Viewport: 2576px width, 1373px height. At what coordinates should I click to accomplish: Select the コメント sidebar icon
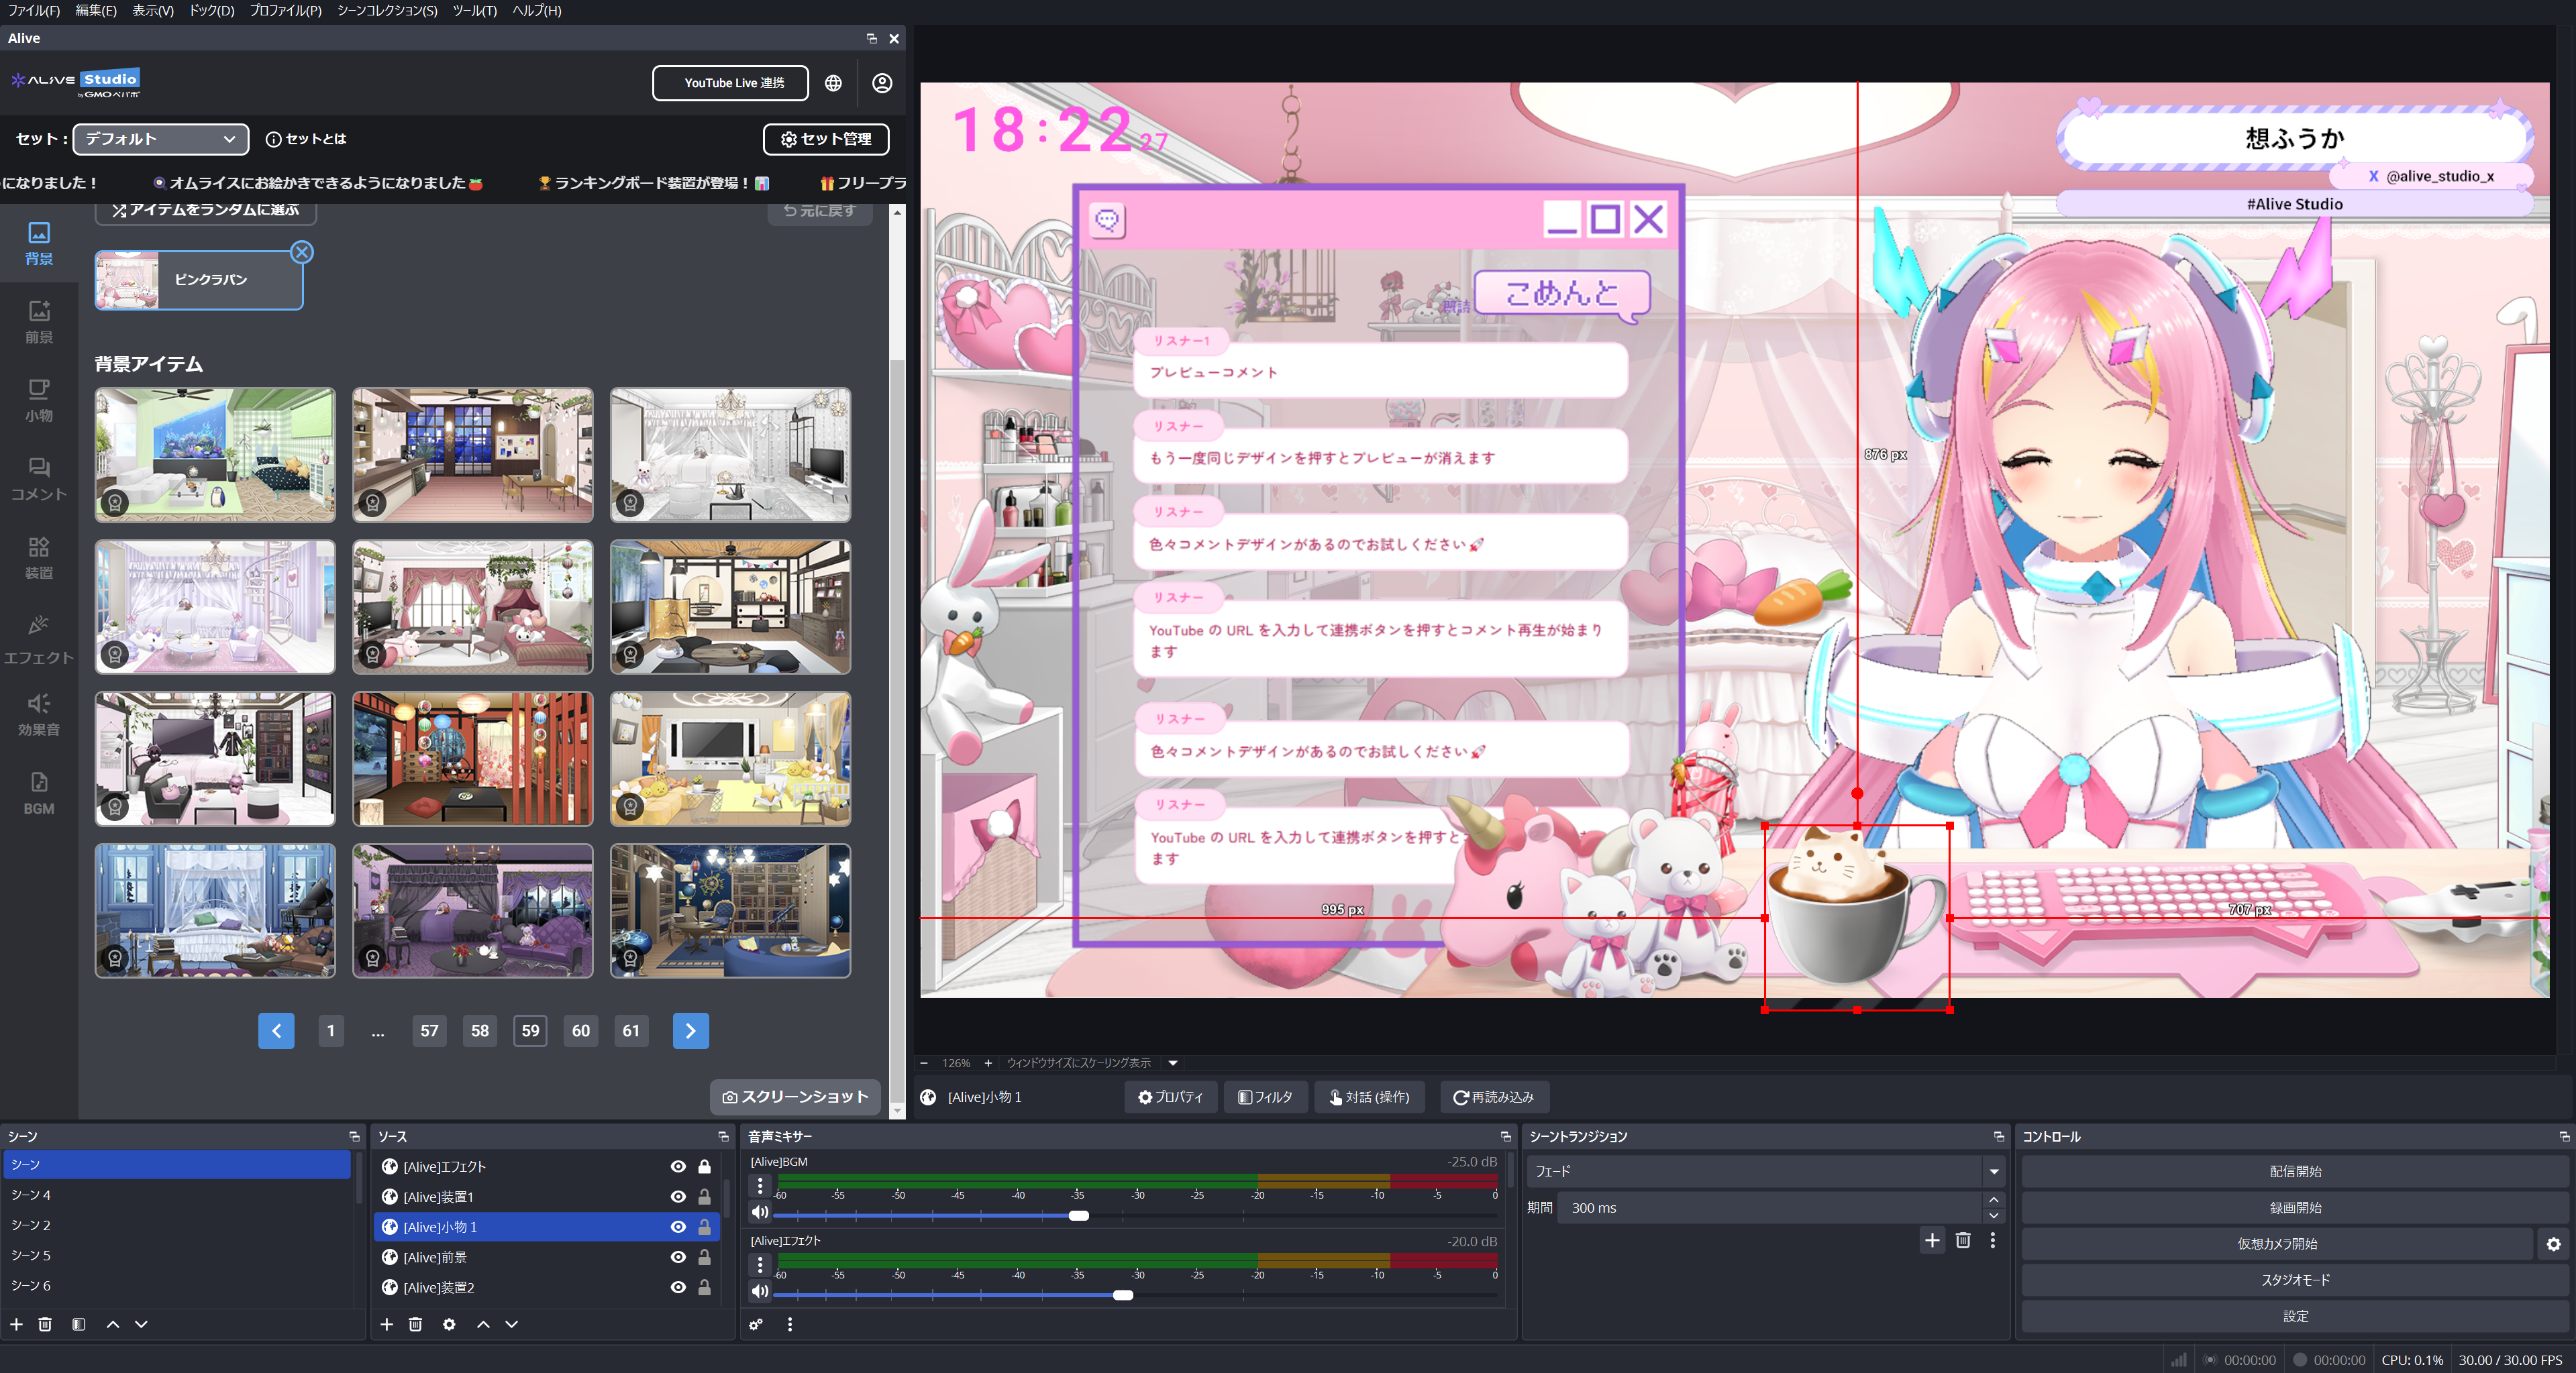click(38, 479)
